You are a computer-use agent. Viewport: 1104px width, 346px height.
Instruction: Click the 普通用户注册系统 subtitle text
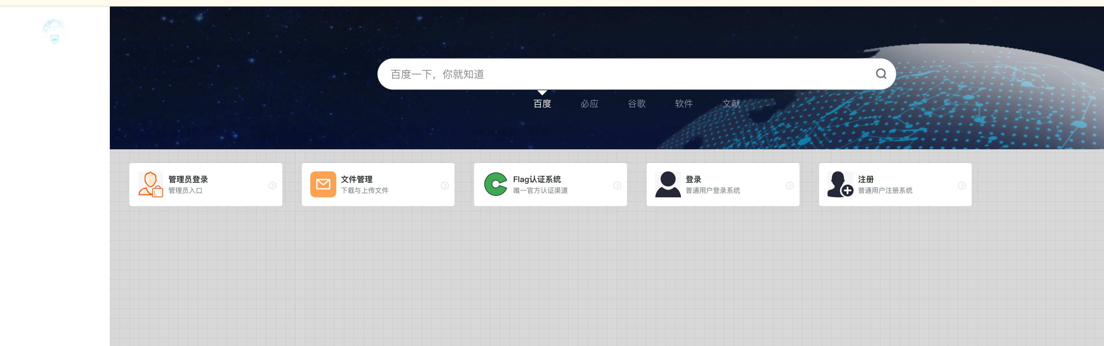pyautogui.click(x=885, y=191)
